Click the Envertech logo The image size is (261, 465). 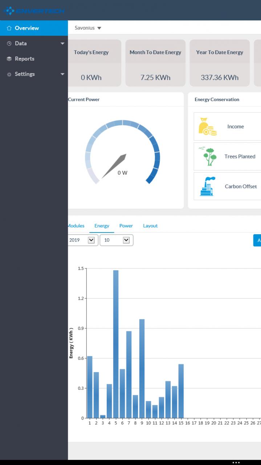(x=34, y=11)
